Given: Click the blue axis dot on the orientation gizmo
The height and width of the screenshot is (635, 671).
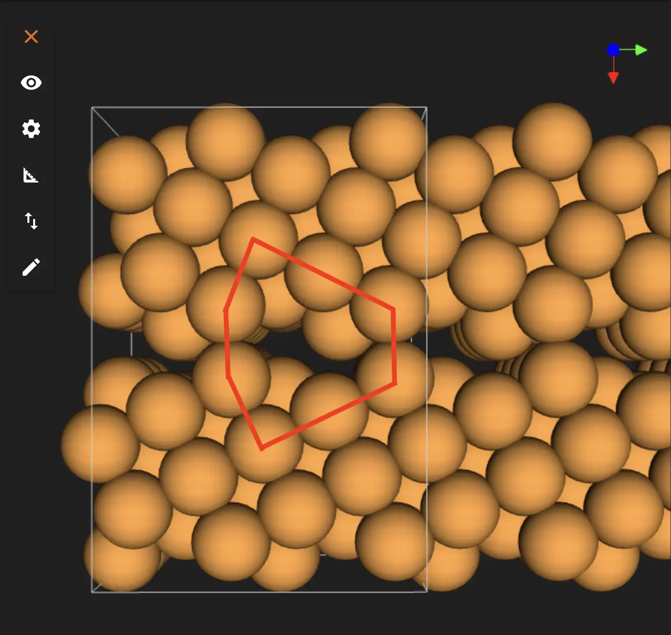Looking at the screenshot, I should pos(612,49).
